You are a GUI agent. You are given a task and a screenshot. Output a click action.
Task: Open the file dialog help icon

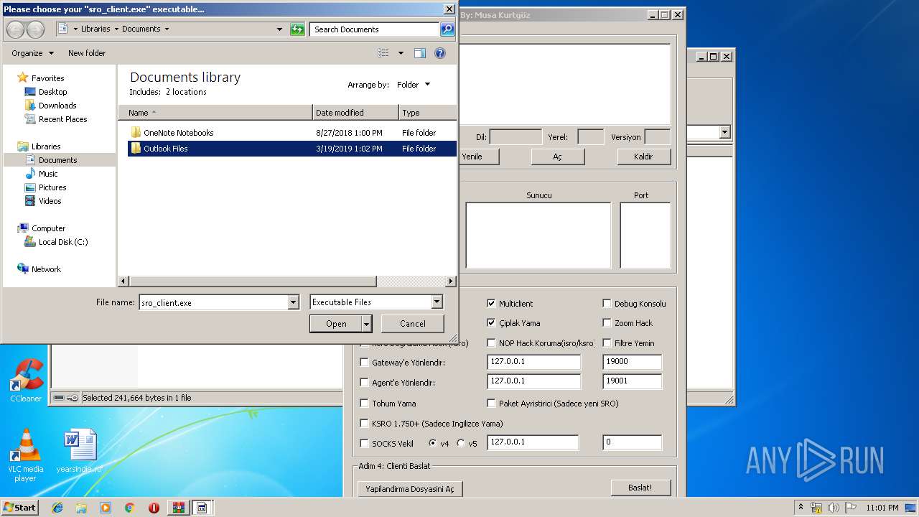pos(440,53)
